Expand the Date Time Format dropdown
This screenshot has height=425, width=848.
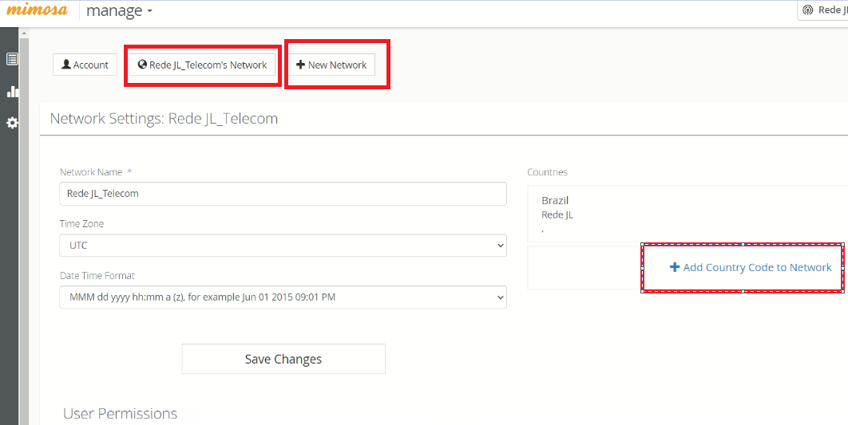283,297
